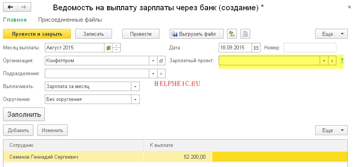The image size is (355, 167).
Task: Go forward with the right arrow button
Action: pyautogui.click(x=24, y=7)
